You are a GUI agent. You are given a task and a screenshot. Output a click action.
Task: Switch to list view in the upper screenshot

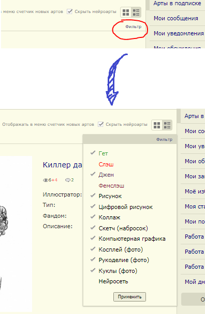[136, 12]
